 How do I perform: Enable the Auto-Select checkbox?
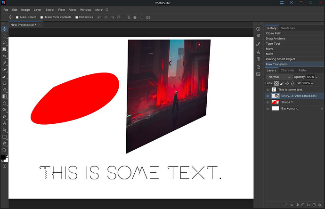[x=17, y=17]
